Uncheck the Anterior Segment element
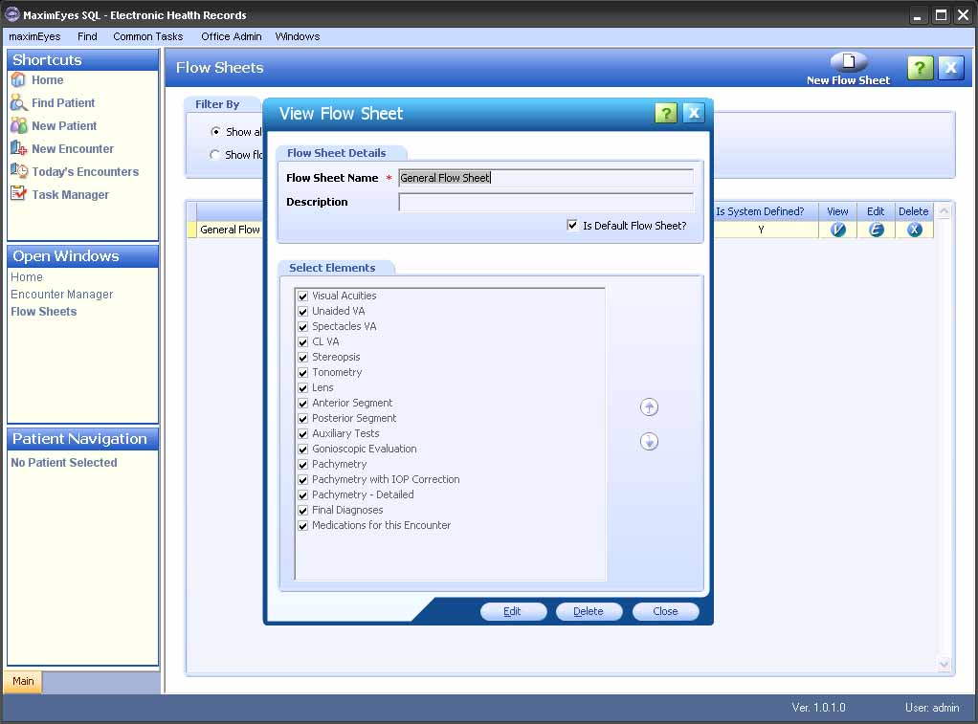 (303, 404)
